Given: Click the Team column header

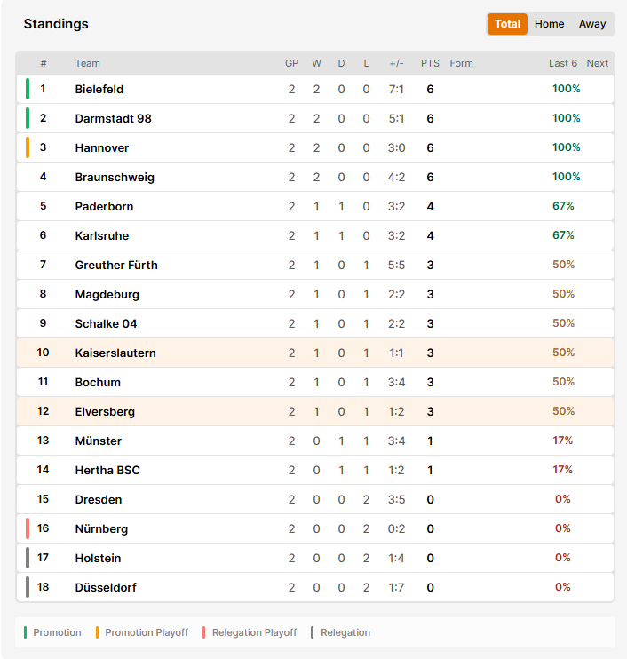Looking at the screenshot, I should coord(87,63).
